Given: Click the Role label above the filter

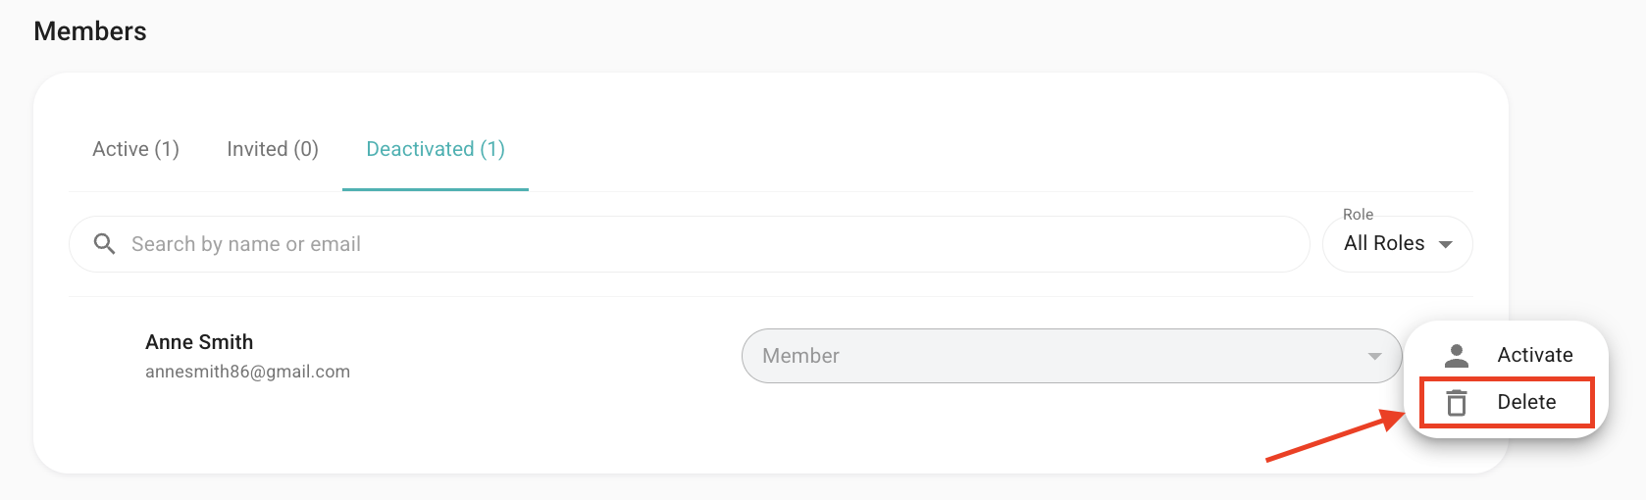Looking at the screenshot, I should tap(1358, 214).
